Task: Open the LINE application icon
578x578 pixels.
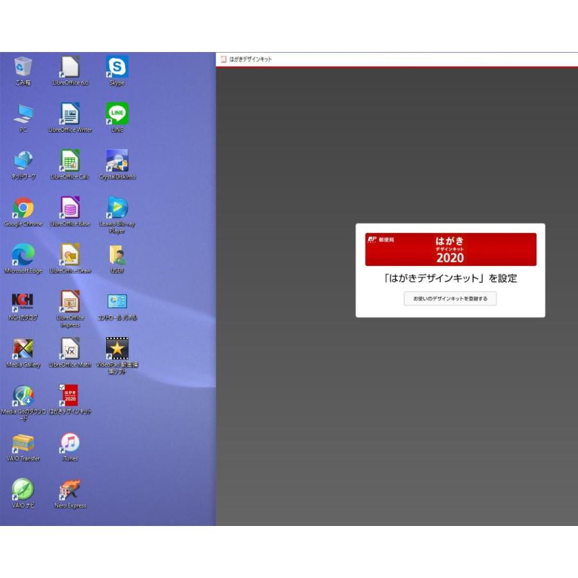Action: point(116,116)
